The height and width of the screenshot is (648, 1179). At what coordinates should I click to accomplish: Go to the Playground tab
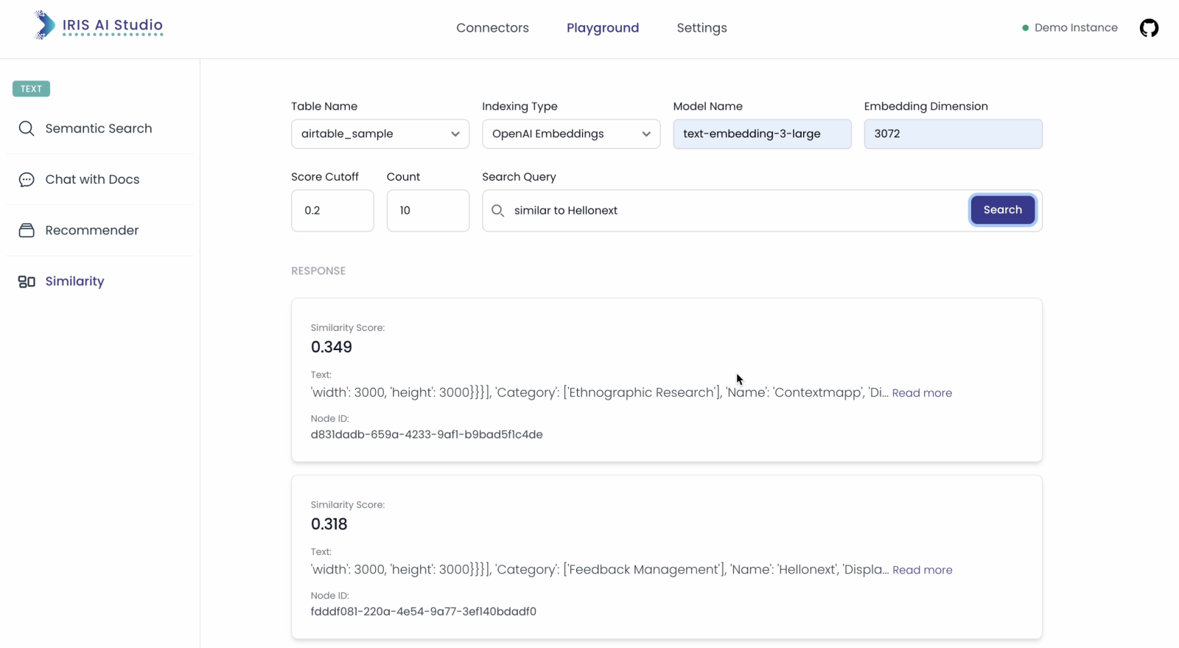[x=602, y=28]
